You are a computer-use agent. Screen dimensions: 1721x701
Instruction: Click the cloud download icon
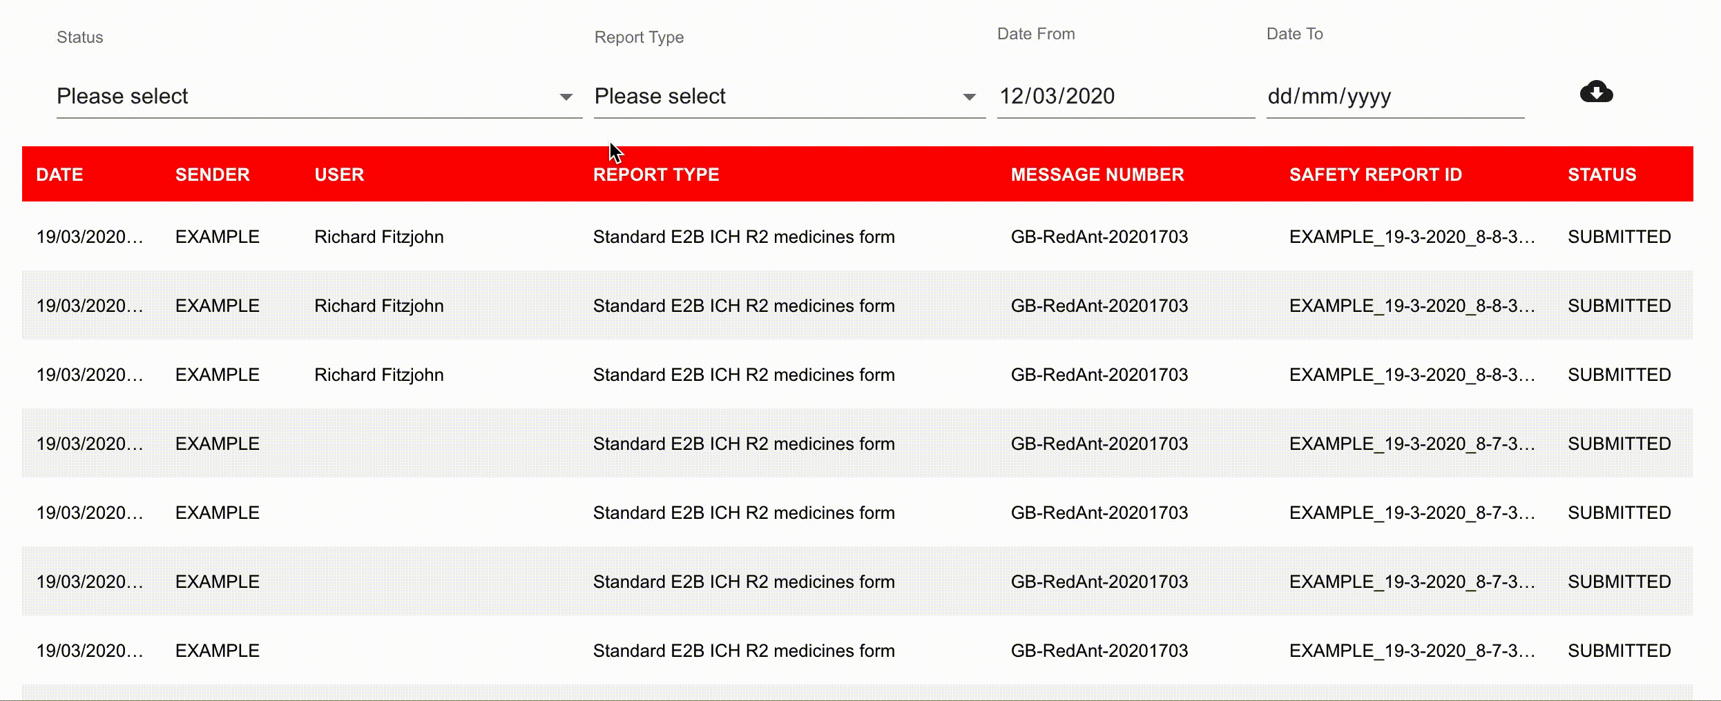pyautogui.click(x=1596, y=92)
